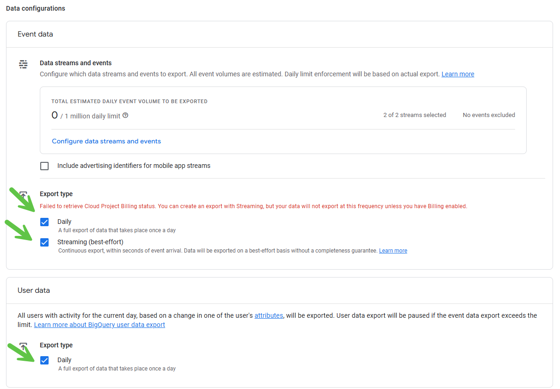Click the help icon beside daily limit
This screenshot has width=560, height=389.
pyautogui.click(x=125, y=116)
